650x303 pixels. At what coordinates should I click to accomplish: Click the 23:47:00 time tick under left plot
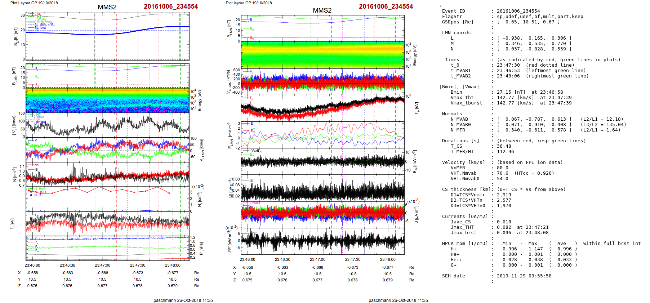pos(102,265)
